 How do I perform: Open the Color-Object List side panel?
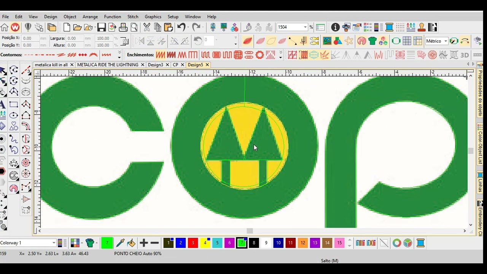[x=480, y=144]
